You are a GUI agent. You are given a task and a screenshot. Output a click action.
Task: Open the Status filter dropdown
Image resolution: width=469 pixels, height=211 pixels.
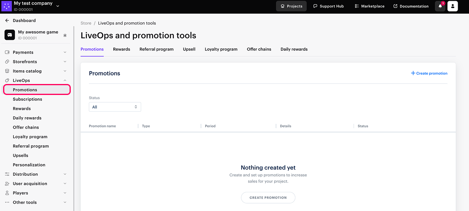(115, 107)
